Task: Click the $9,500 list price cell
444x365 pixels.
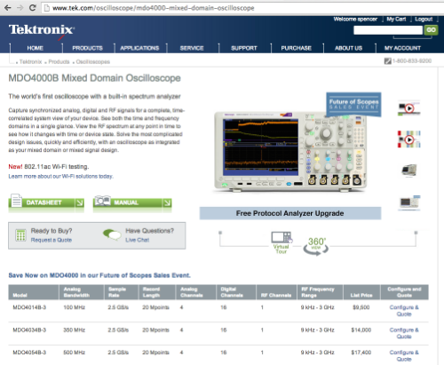Action: pos(361,307)
